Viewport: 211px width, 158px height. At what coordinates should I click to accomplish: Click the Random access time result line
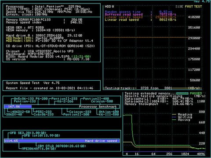(x=138, y=12)
